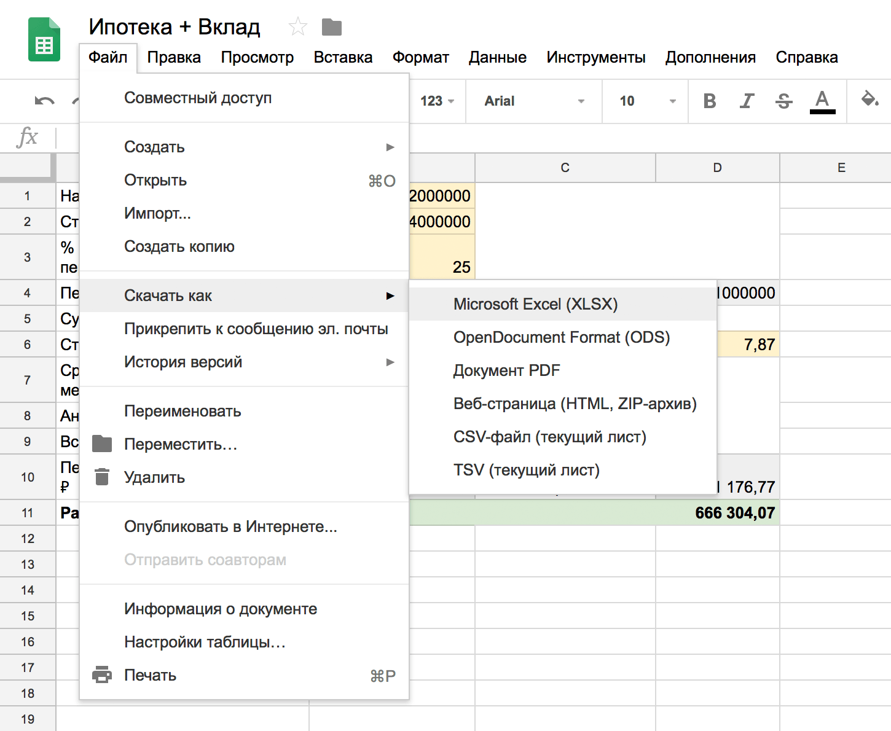Open Настройки таблицы... entry
Viewport: 891px width, 731px height.
tap(245, 642)
